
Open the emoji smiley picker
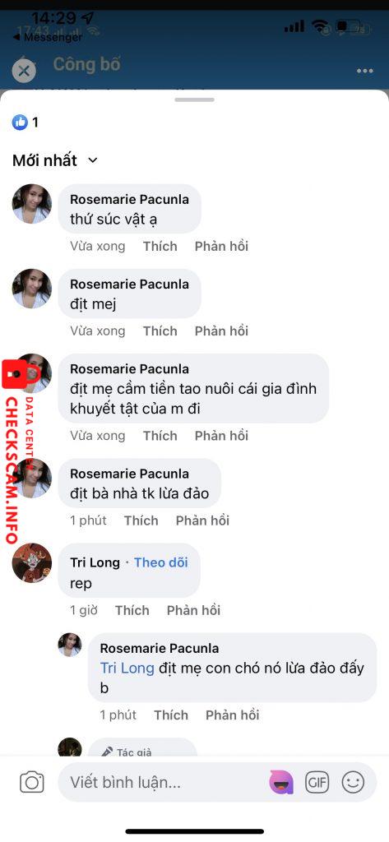353,783
